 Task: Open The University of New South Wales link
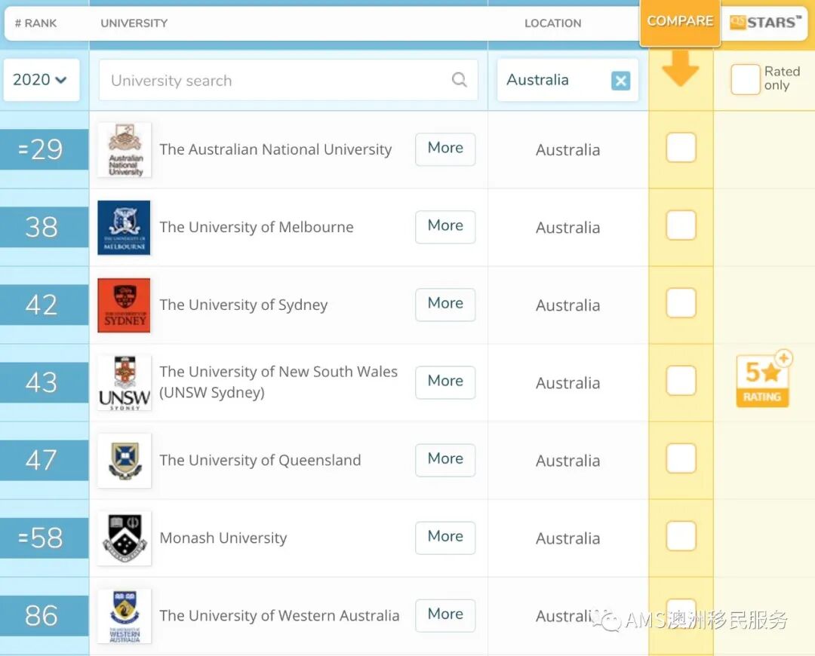click(x=278, y=382)
